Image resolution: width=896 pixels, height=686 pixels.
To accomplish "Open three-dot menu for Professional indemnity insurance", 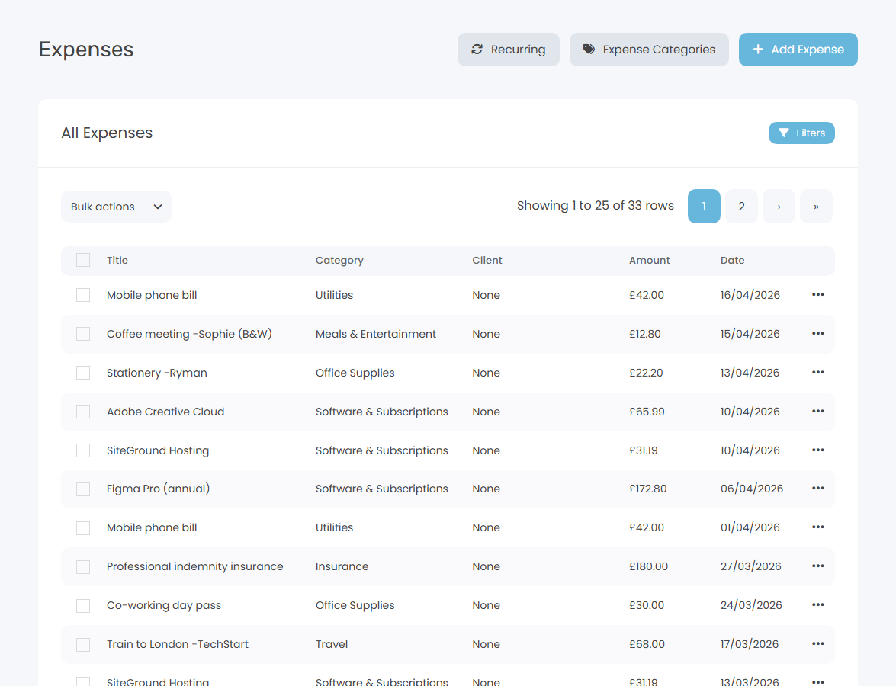I will click(x=817, y=566).
